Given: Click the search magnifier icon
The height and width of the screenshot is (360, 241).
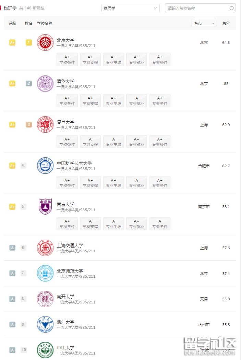Looking at the screenshot, I should click(232, 8).
